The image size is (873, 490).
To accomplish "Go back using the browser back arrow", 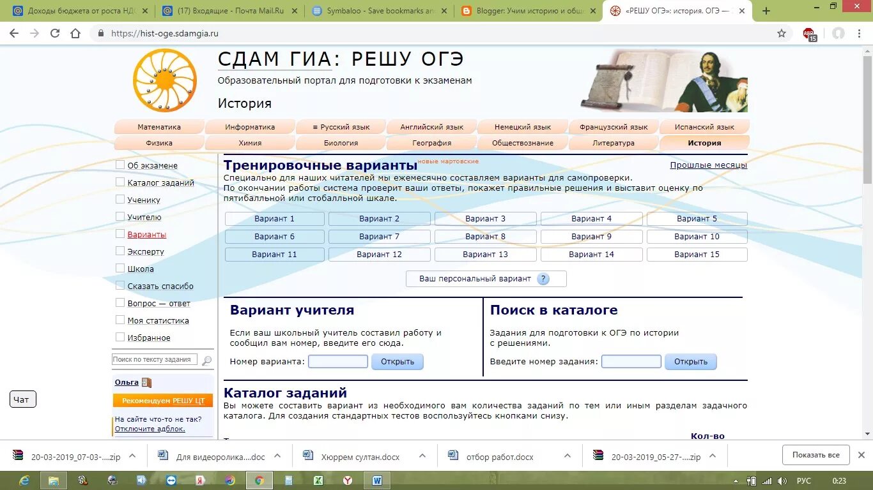I will (14, 34).
